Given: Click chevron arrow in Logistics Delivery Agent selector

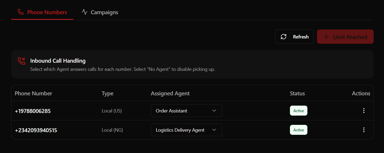Looking at the screenshot, I should point(214,130).
